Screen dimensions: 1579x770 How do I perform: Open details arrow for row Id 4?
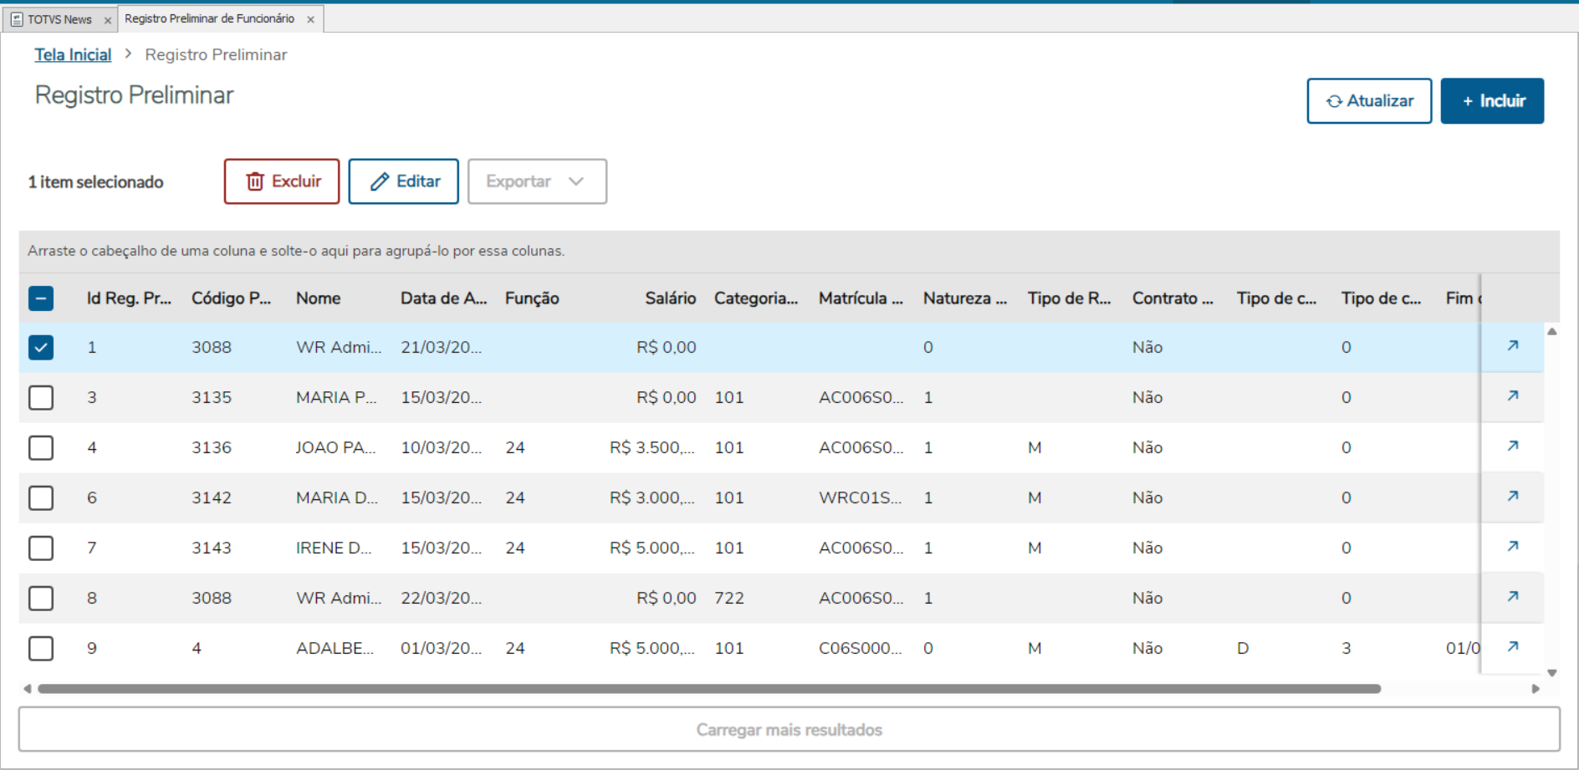(x=1512, y=446)
